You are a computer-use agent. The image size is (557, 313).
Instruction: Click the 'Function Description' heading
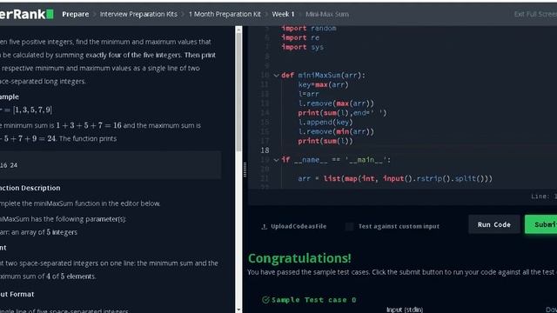tap(30, 188)
